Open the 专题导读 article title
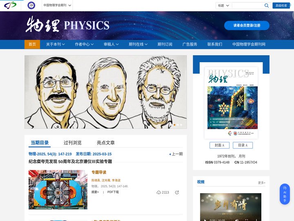This screenshot has width=294, height=221. pyautogui.click(x=99, y=172)
